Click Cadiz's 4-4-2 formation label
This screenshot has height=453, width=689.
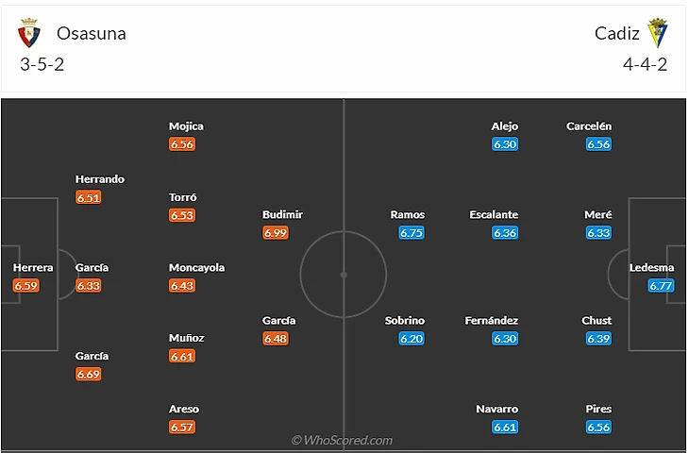pos(646,65)
